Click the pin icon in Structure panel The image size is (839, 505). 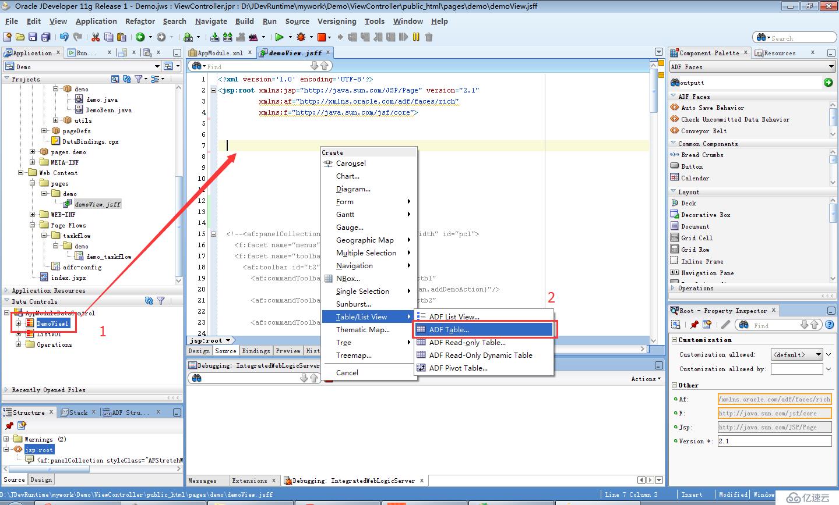click(x=9, y=426)
